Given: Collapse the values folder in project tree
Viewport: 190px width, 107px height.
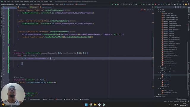Looking at the screenshot, I should (x=159, y=79).
